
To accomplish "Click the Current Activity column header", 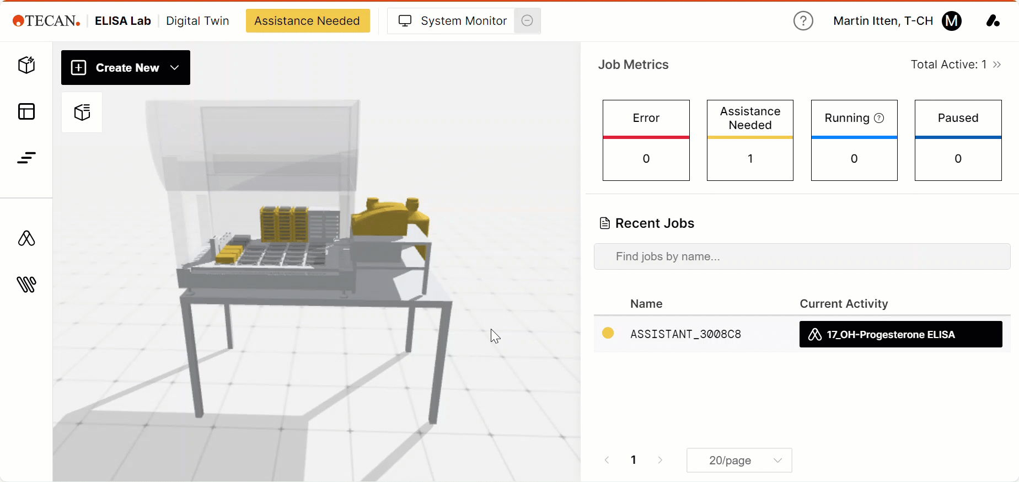I will pyautogui.click(x=844, y=304).
